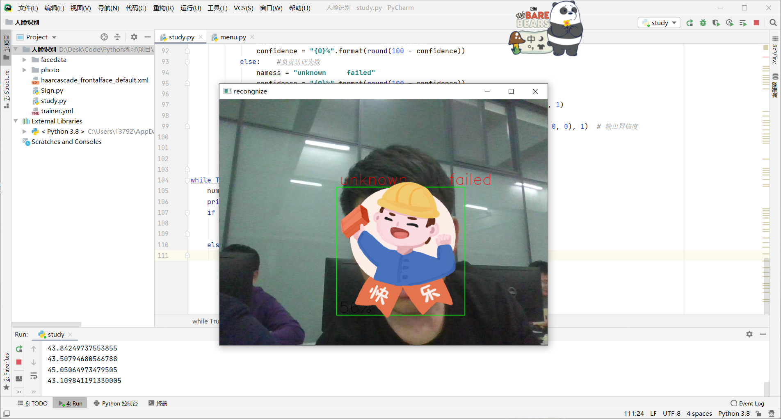The height and width of the screenshot is (419, 781).
Task: Run the study configuration with the green run arrow
Action: [690, 23]
